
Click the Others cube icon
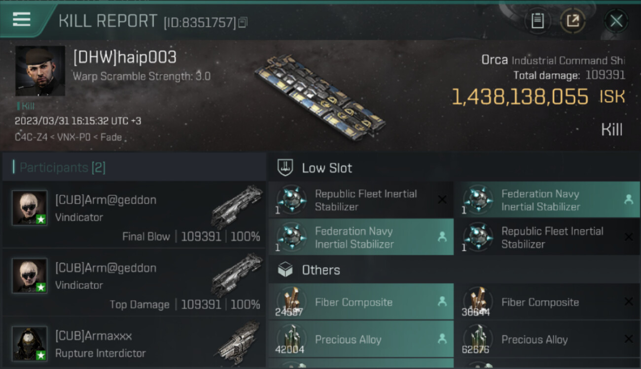pyautogui.click(x=285, y=270)
